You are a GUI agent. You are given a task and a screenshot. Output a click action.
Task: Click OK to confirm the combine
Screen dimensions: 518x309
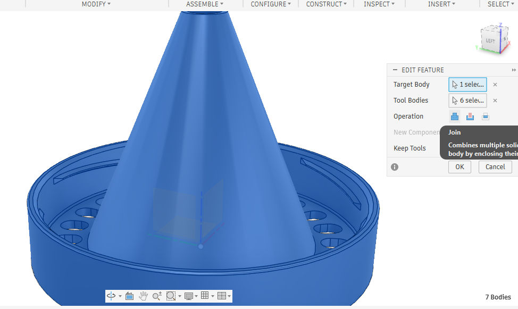[459, 166]
